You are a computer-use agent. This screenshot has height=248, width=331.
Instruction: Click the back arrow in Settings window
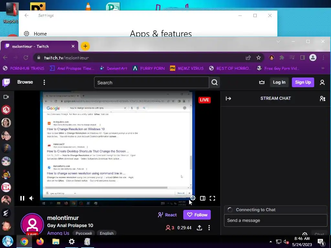(27, 15)
